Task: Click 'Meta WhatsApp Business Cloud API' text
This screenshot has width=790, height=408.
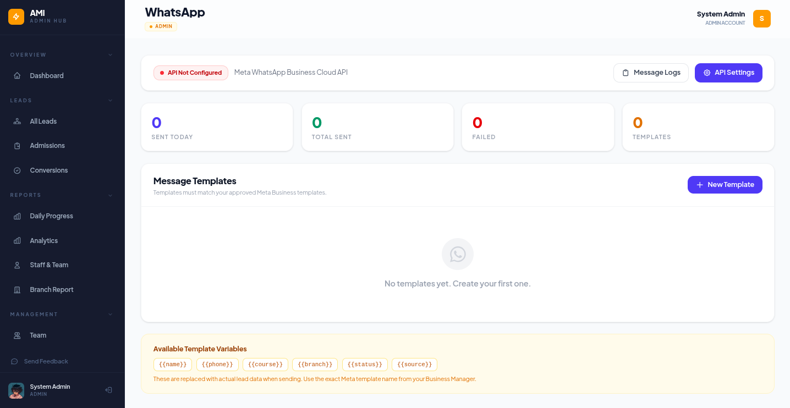Action: point(291,73)
